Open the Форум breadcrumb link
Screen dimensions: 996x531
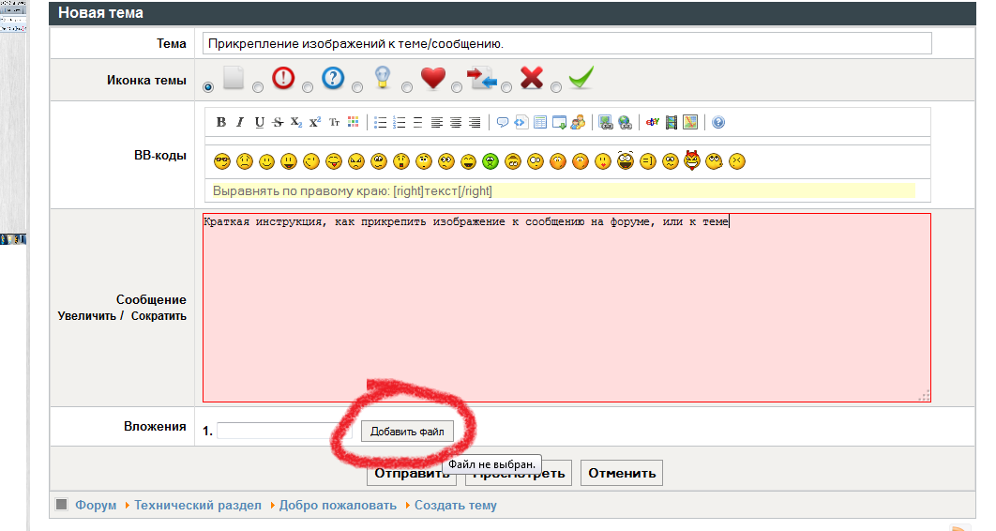[x=96, y=505]
